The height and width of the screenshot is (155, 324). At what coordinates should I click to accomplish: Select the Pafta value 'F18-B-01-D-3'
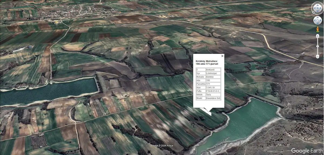(213, 91)
